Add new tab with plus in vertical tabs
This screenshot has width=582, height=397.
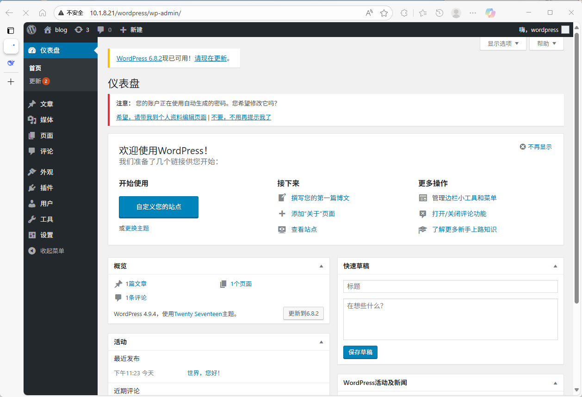(x=11, y=82)
